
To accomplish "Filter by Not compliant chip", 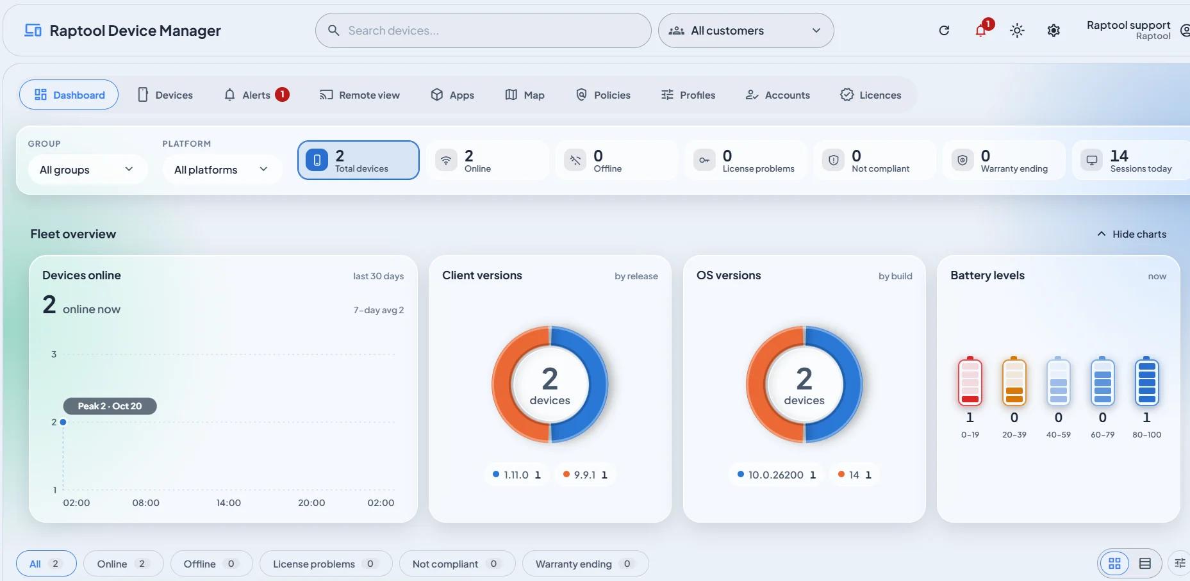I will coord(457,564).
